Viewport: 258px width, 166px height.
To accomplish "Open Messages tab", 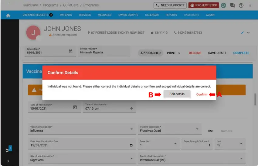I will 104,15.
